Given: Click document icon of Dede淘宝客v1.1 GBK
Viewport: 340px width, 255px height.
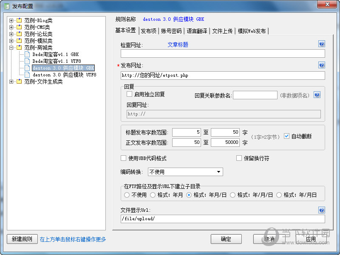Looking at the screenshot, I should [27, 54].
